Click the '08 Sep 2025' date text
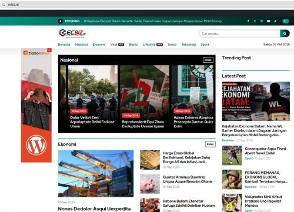This screenshot has width=294, height=212. pos(171,167)
